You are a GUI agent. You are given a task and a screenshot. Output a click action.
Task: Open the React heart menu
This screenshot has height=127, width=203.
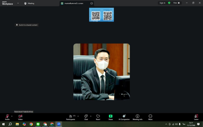[98, 117]
